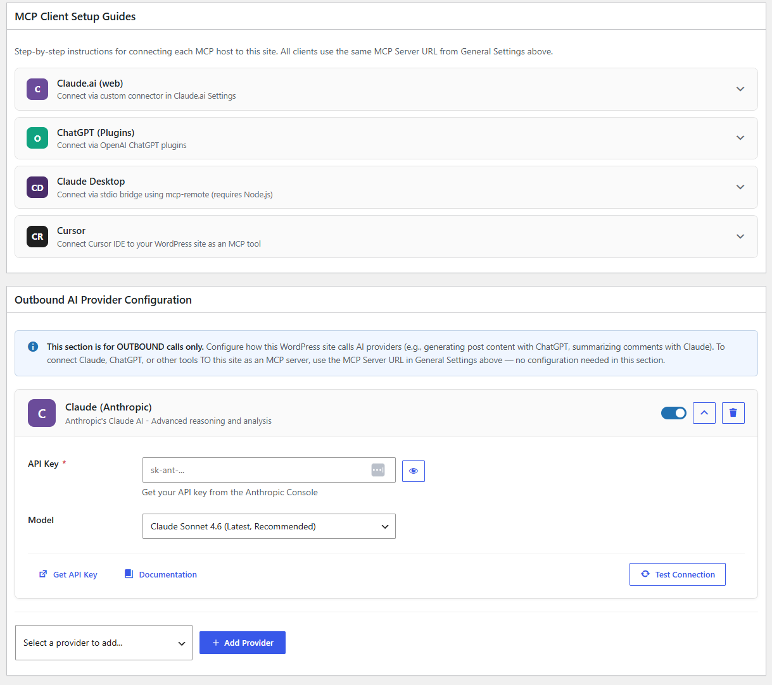
Task: Expand the Claude.ai (web) setup guide
Action: pyautogui.click(x=740, y=89)
